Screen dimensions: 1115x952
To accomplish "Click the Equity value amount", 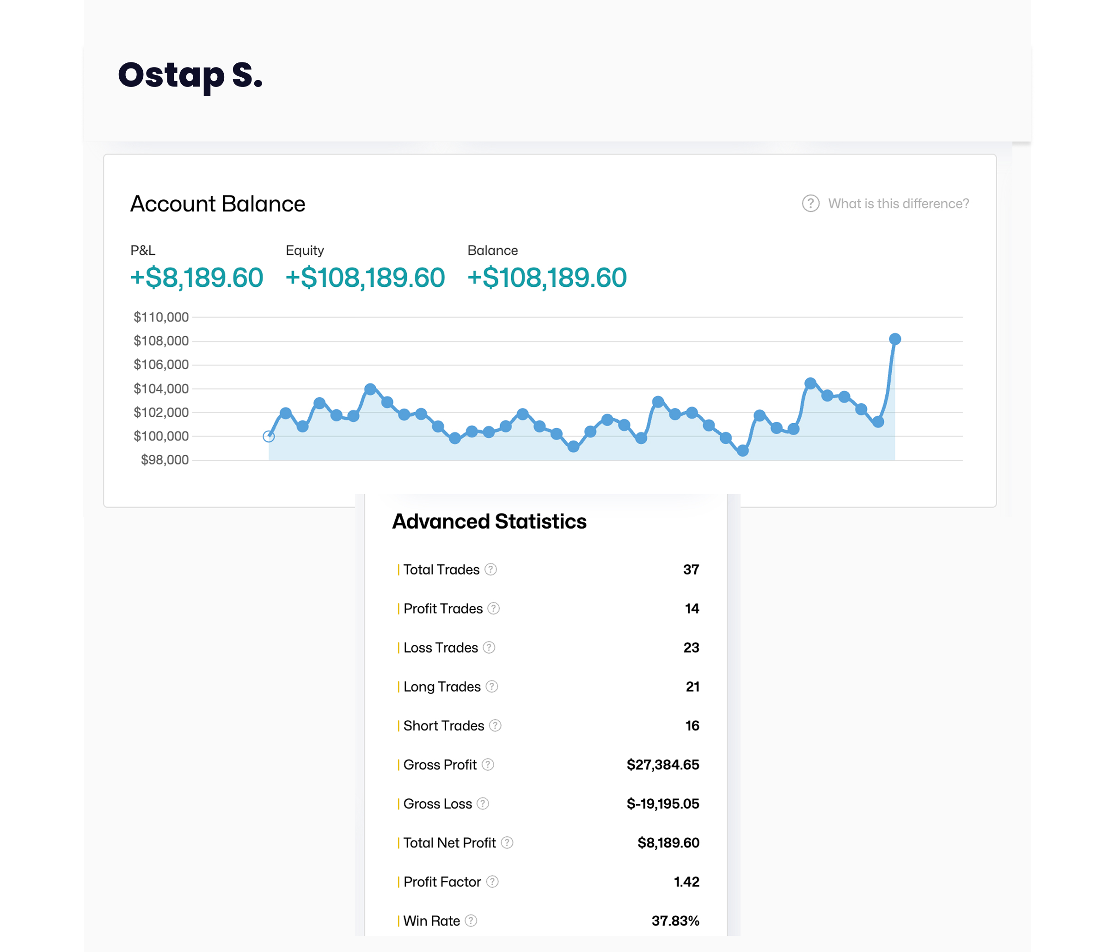I will [x=365, y=278].
